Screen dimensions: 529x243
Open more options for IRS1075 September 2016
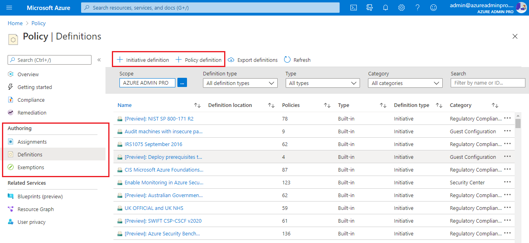point(507,144)
